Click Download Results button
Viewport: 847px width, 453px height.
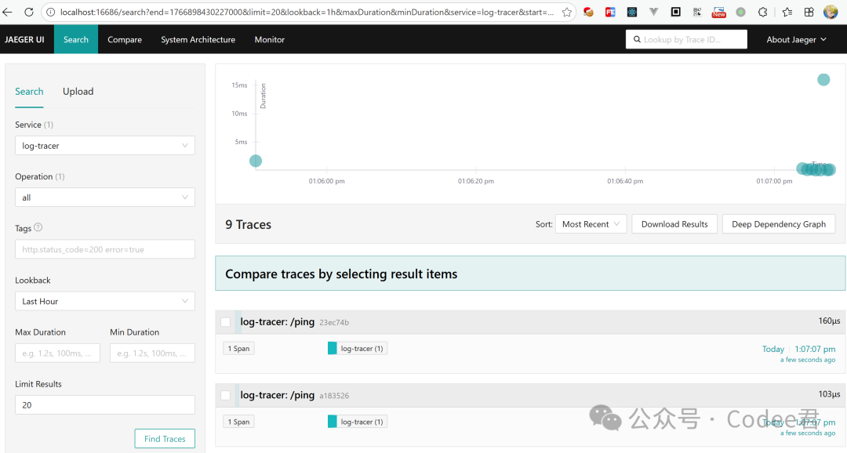(x=674, y=224)
